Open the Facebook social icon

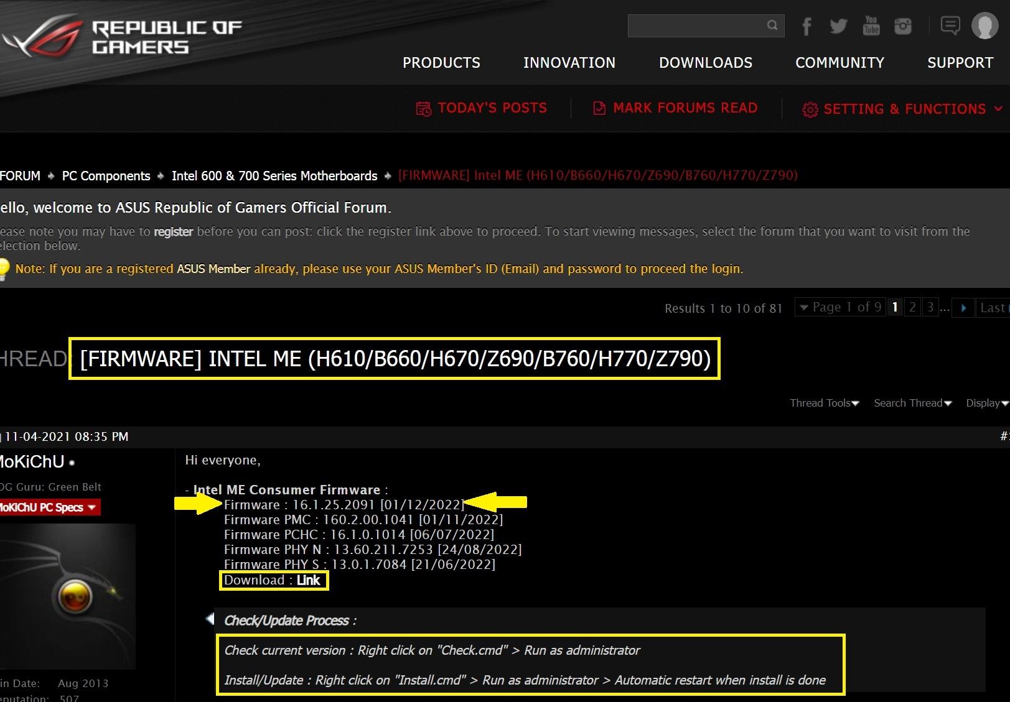(807, 26)
